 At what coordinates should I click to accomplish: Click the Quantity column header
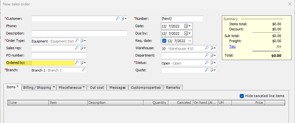click(156, 103)
